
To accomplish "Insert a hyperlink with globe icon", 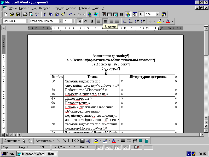I will click(x=90, y=14).
